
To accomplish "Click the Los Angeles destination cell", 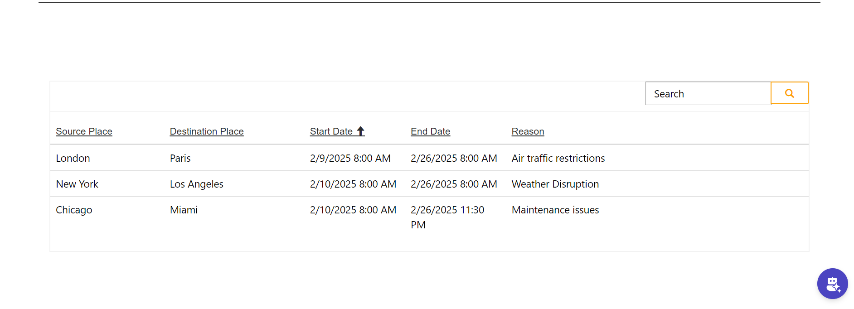I will tap(196, 184).
